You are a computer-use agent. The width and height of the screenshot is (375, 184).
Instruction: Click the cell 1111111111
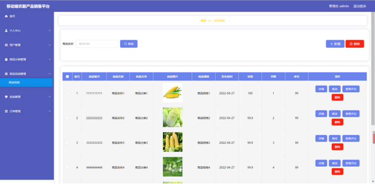(x=94, y=93)
